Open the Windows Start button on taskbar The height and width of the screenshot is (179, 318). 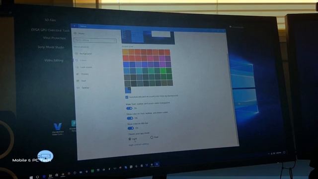[x=31, y=178]
